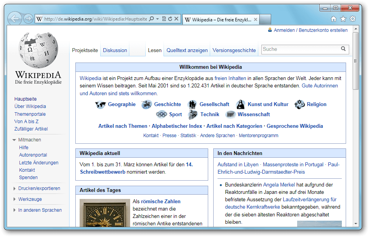The height and width of the screenshot is (237, 369).
Task: Open the Spenden link
Action: 28,178
